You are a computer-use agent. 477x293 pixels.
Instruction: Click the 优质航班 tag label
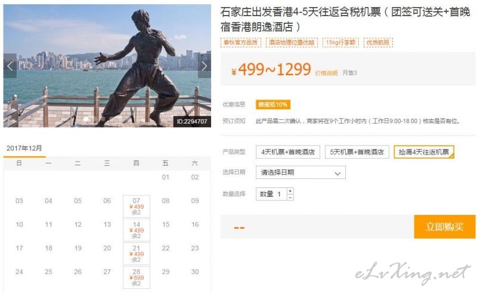click(378, 42)
